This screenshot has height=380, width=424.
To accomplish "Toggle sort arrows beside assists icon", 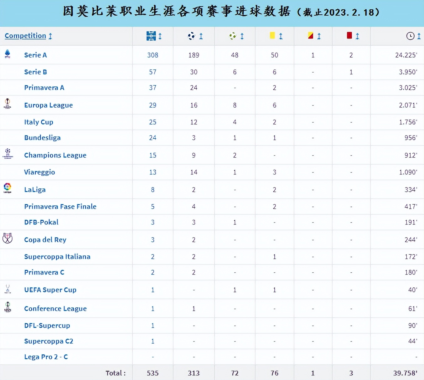I will click(x=242, y=36).
